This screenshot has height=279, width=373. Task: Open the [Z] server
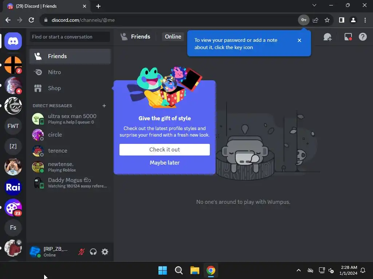click(x=13, y=146)
